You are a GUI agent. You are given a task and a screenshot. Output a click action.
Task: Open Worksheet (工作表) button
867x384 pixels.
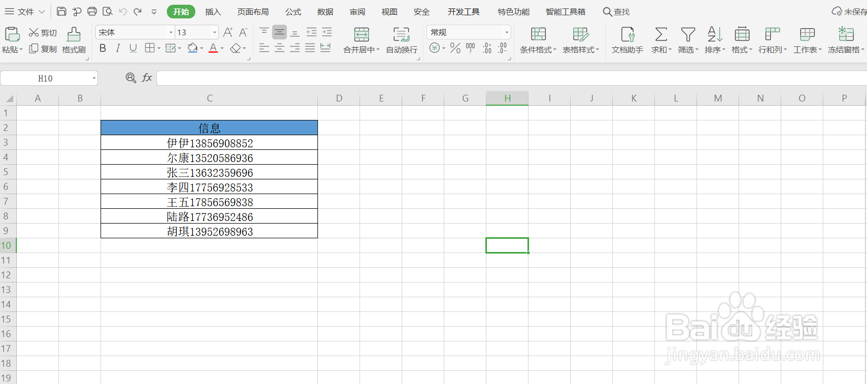pyautogui.click(x=807, y=41)
